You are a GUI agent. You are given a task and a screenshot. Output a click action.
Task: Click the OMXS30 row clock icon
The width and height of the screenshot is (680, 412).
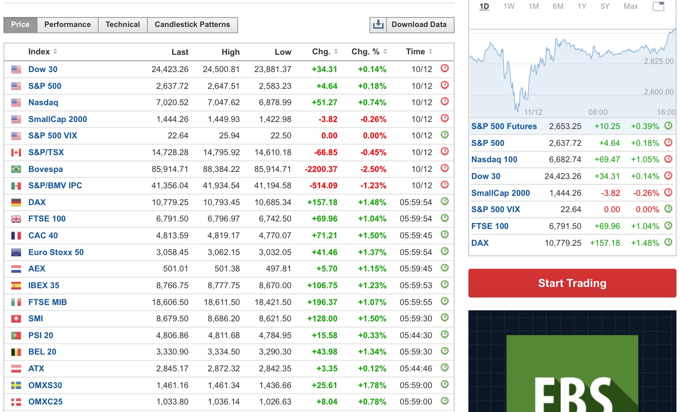click(x=445, y=384)
